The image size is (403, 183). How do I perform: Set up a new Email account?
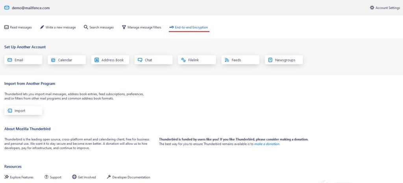pos(23,60)
